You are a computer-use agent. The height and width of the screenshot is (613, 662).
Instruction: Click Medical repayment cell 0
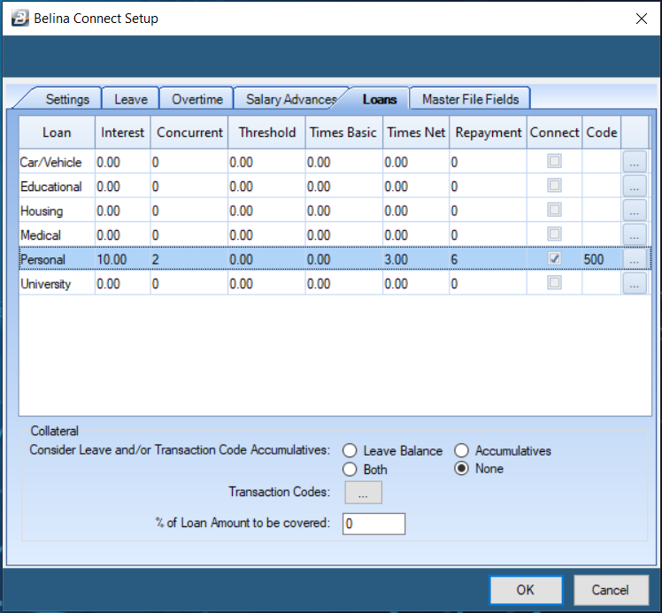[x=488, y=235]
